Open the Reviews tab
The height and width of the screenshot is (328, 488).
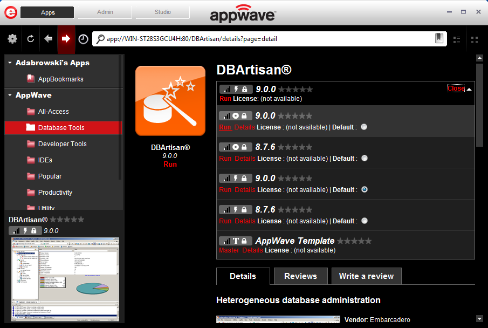coord(301,276)
